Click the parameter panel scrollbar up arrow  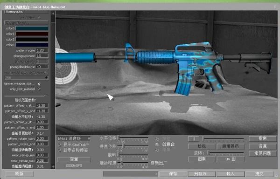pos(53,14)
